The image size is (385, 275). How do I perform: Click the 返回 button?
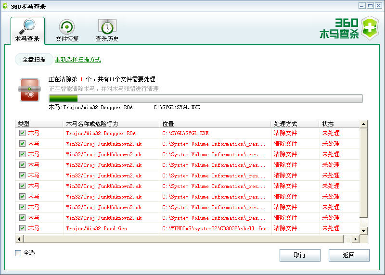[x=349, y=255]
